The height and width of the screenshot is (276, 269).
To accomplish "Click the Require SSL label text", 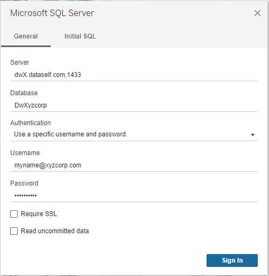I will coord(39,214).
